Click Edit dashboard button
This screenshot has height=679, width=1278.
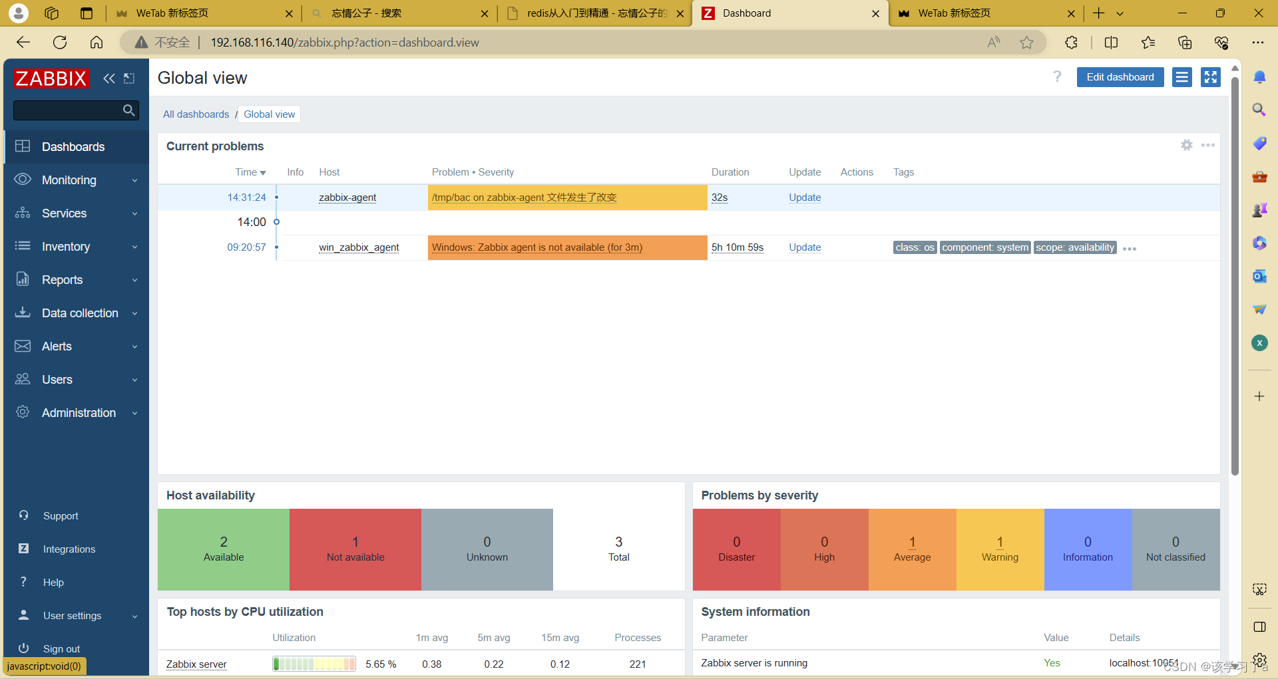coord(1120,77)
